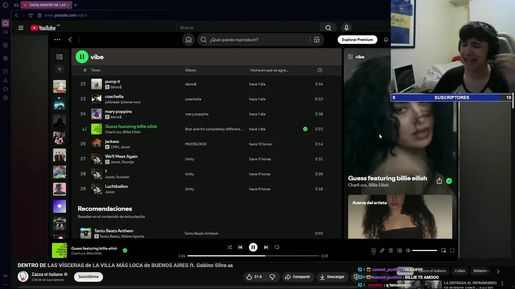Image resolution: width=515 pixels, height=289 pixels.
Task: Open Opera sidebar more options dots
Action: tap(6, 284)
